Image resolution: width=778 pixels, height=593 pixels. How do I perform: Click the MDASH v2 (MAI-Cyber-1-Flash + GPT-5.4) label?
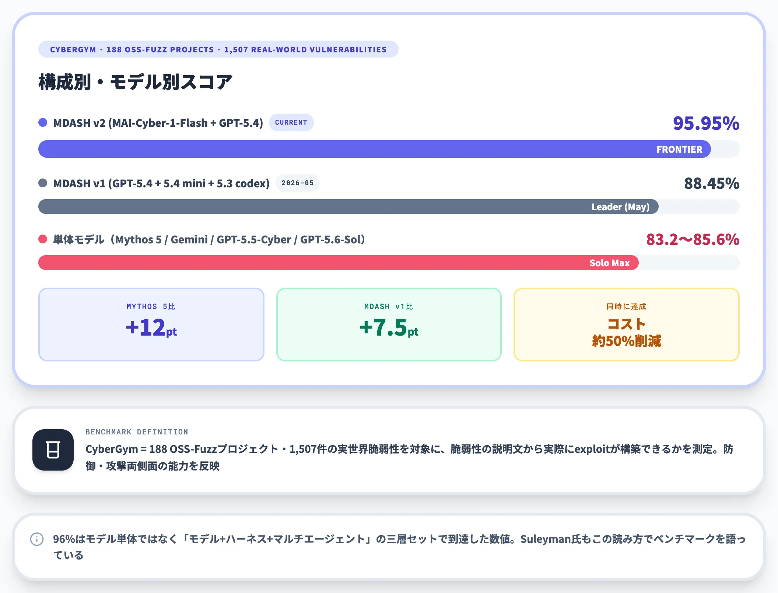(x=158, y=123)
